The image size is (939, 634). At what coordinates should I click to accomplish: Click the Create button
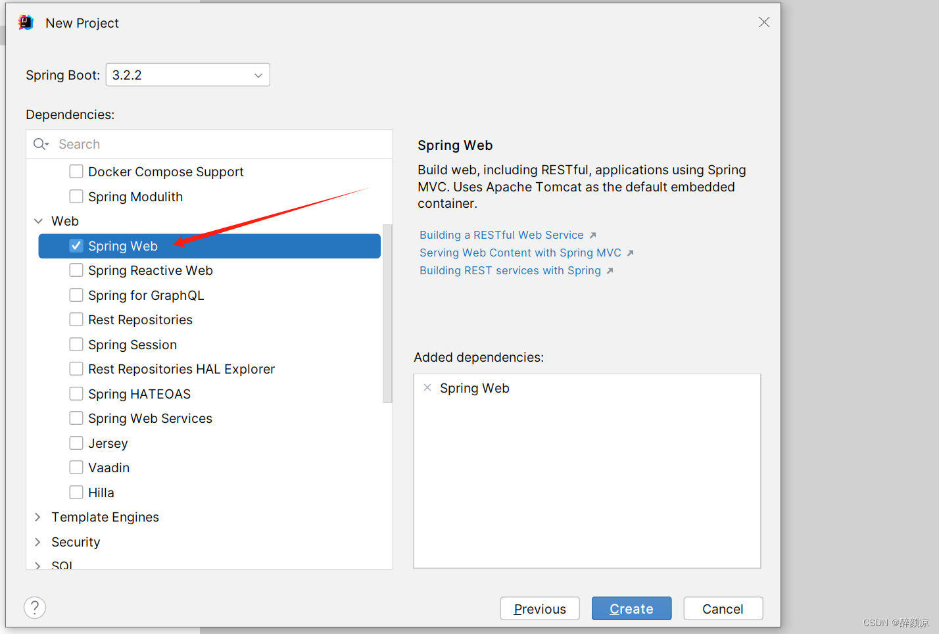[x=631, y=608]
